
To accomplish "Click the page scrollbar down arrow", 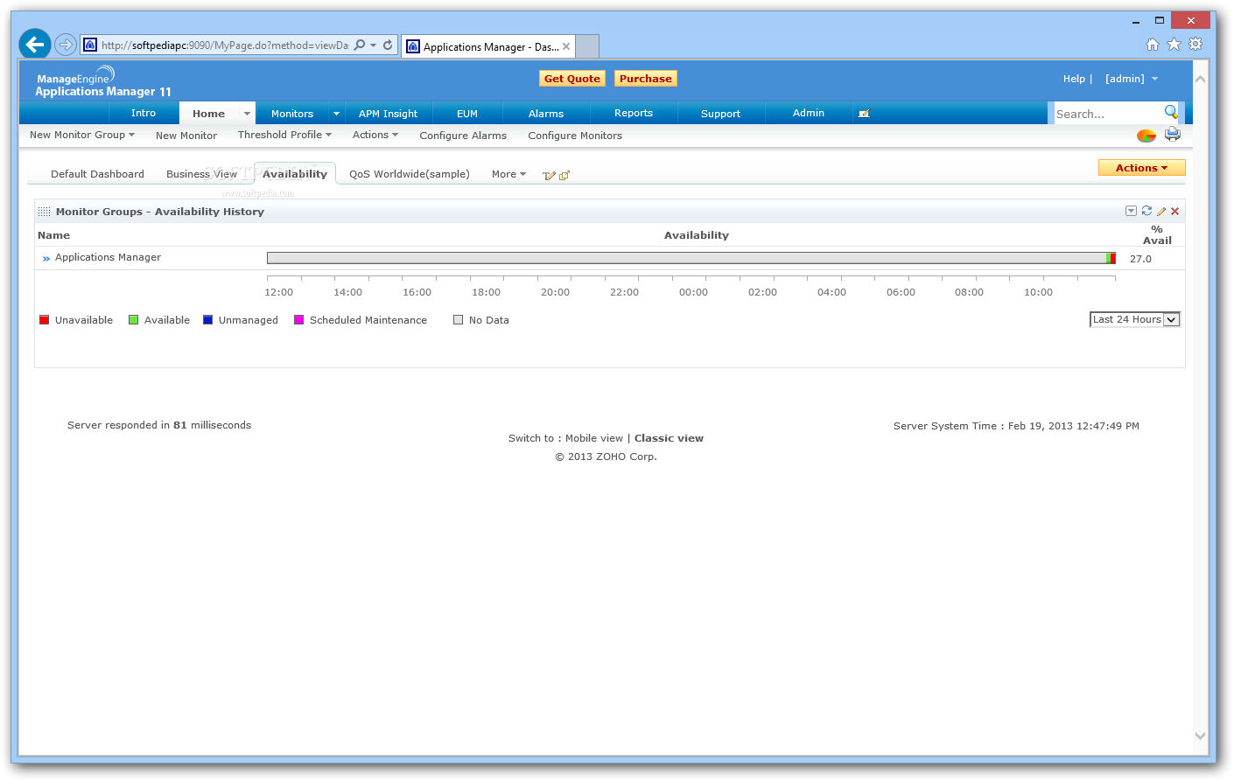I will 1200,736.
